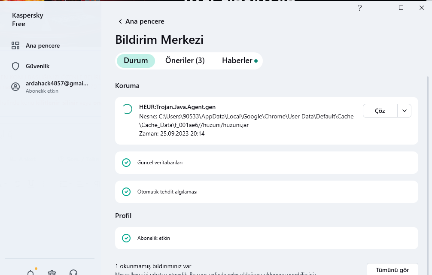Open the Güncel veritabanları status row
Image resolution: width=432 pixels, height=275 pixels.
coord(266,163)
